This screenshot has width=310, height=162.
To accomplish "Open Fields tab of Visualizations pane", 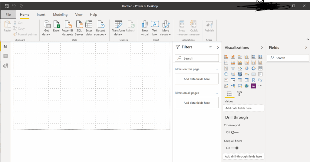I will pyautogui.click(x=229, y=93).
